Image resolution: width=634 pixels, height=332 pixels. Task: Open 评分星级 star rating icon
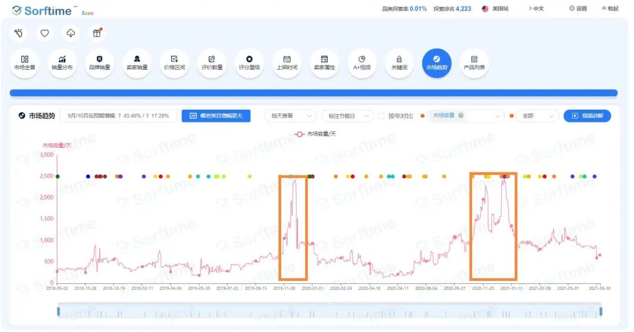(249, 63)
